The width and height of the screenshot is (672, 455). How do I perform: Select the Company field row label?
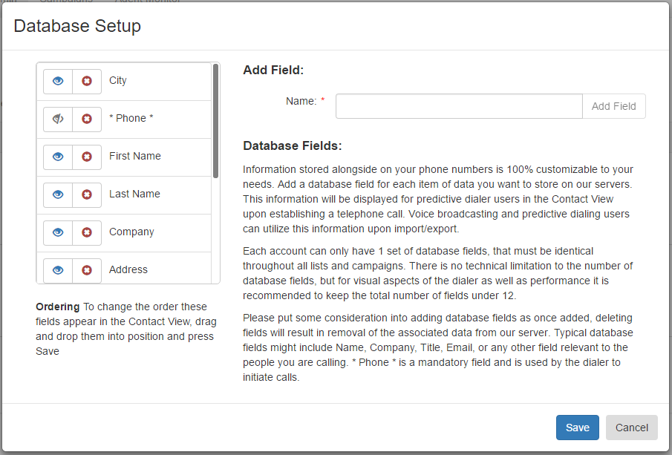point(131,232)
